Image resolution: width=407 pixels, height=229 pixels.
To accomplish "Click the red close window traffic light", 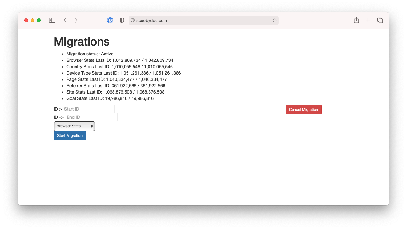I will pyautogui.click(x=26, y=20).
